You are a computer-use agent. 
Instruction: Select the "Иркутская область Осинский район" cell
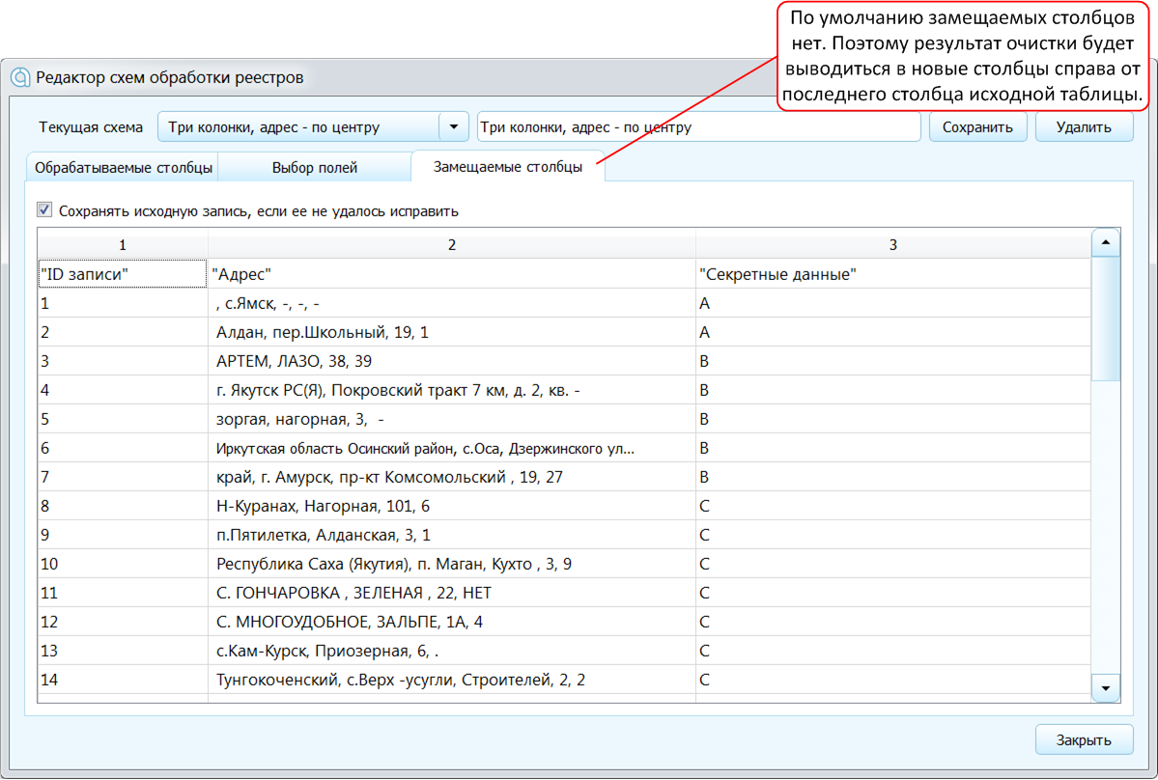click(x=452, y=448)
